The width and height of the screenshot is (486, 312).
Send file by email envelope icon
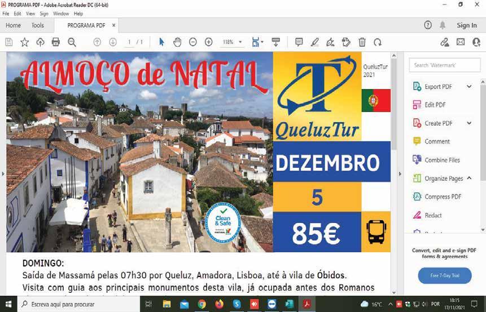point(461,42)
